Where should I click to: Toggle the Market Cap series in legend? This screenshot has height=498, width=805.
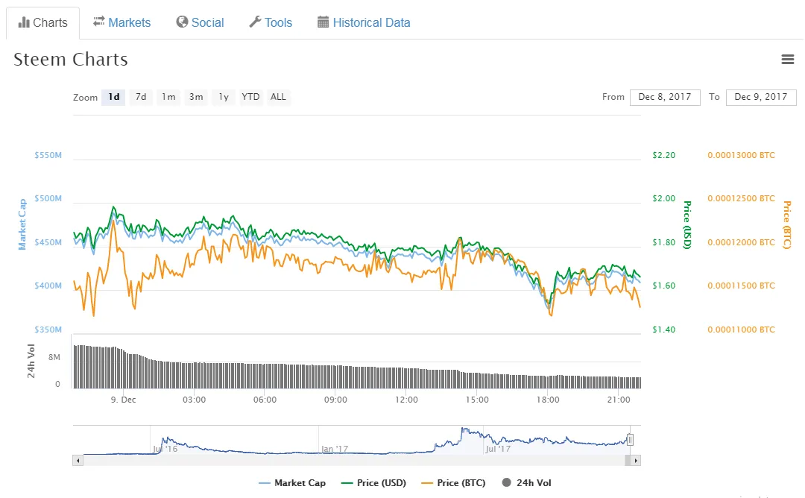[x=292, y=482]
